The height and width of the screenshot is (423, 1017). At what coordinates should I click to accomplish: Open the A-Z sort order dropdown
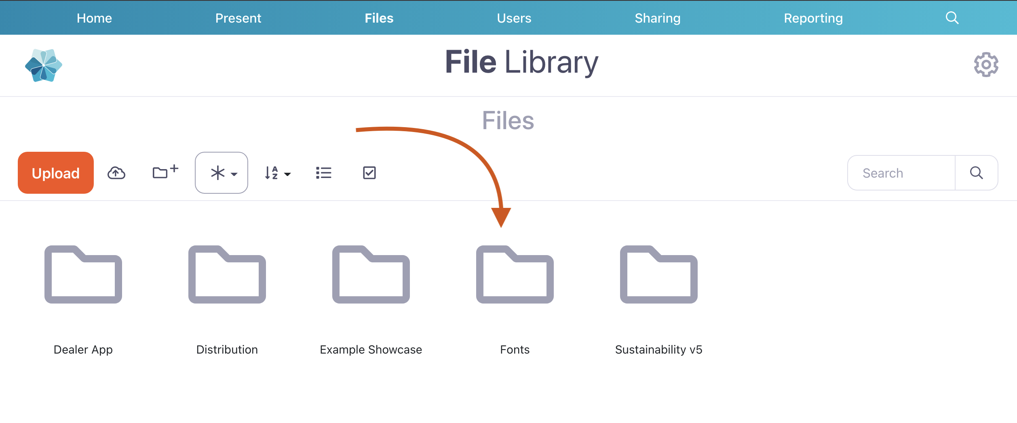tap(278, 173)
